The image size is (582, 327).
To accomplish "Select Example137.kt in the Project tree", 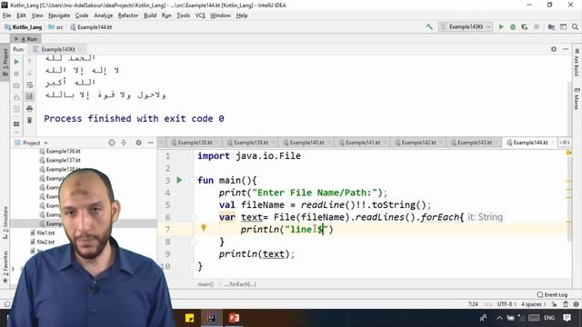I will click(x=60, y=160).
